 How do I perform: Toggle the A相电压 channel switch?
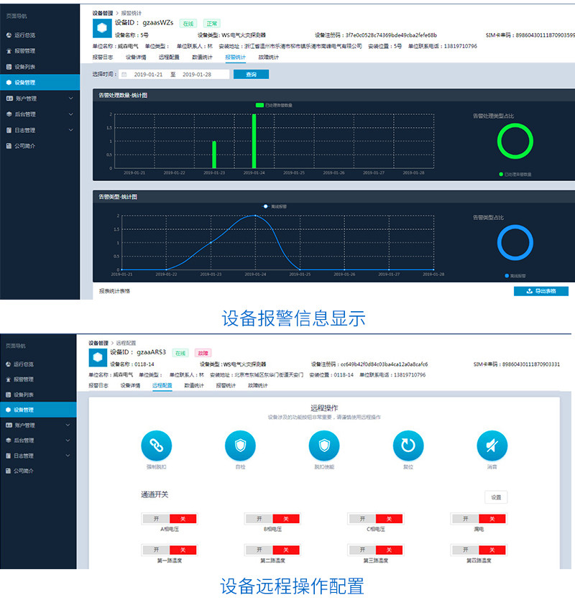pos(170,519)
